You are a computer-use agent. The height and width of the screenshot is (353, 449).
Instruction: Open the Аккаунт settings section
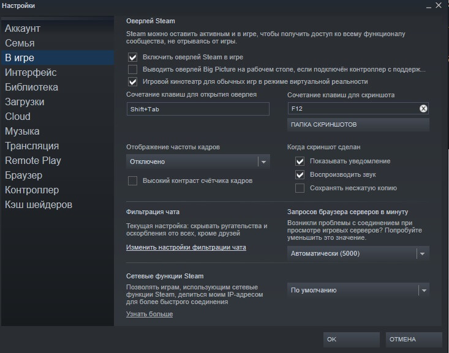tap(23, 29)
